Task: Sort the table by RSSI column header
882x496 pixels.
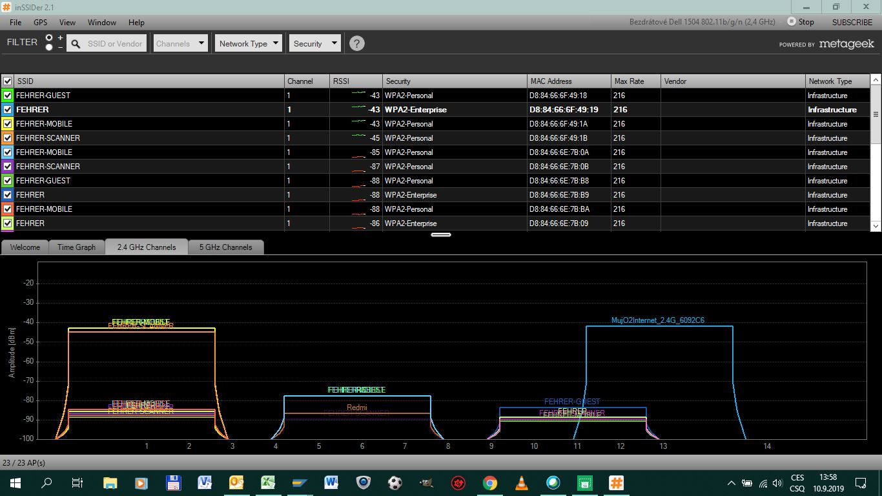Action: pos(355,81)
